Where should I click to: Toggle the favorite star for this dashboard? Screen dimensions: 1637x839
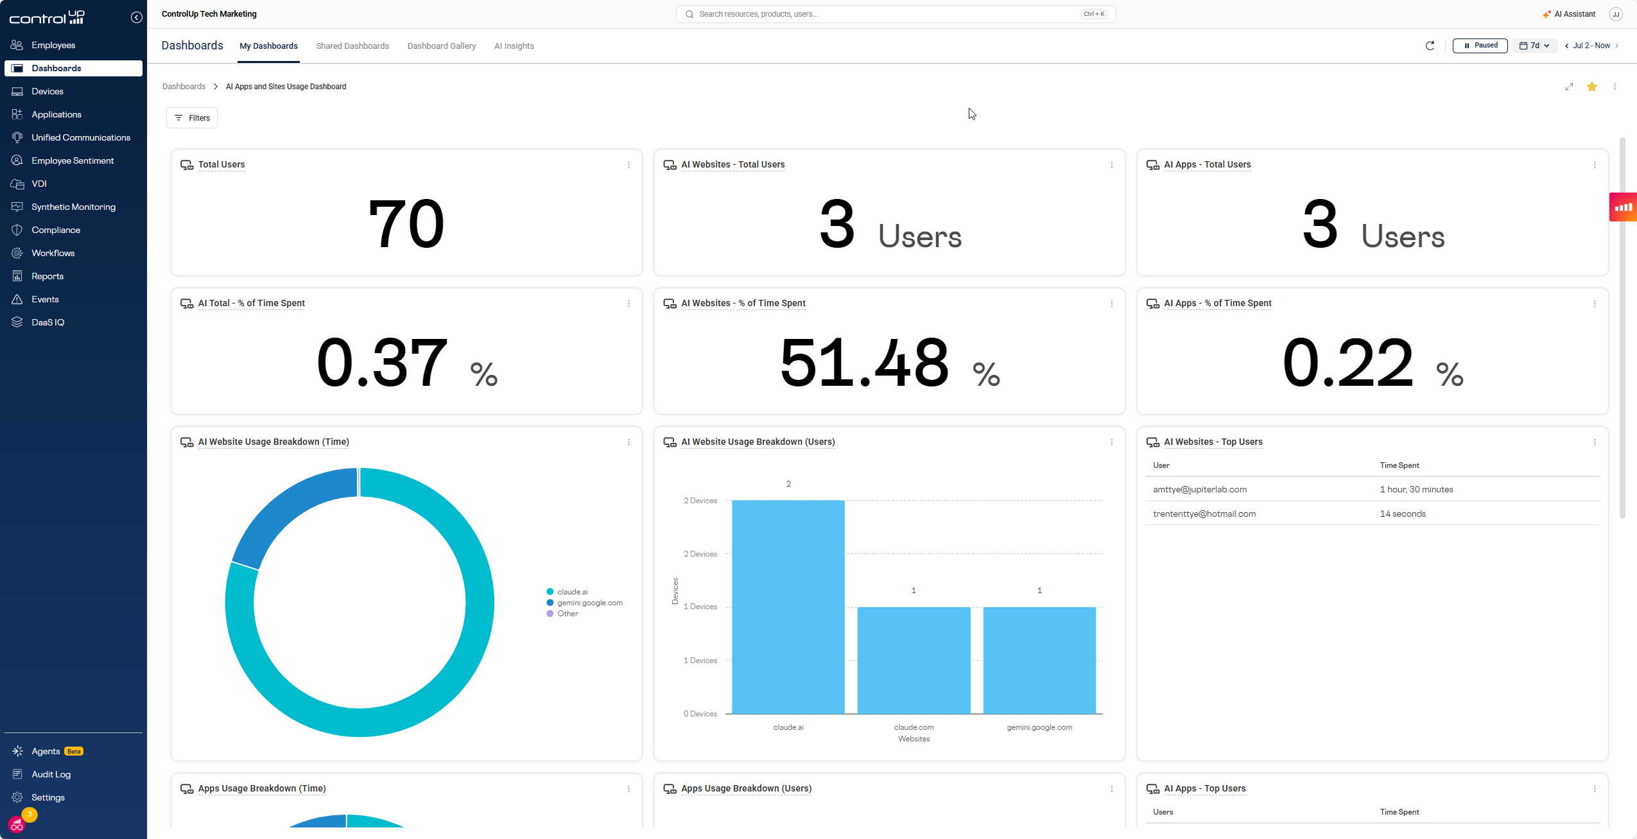pos(1592,87)
